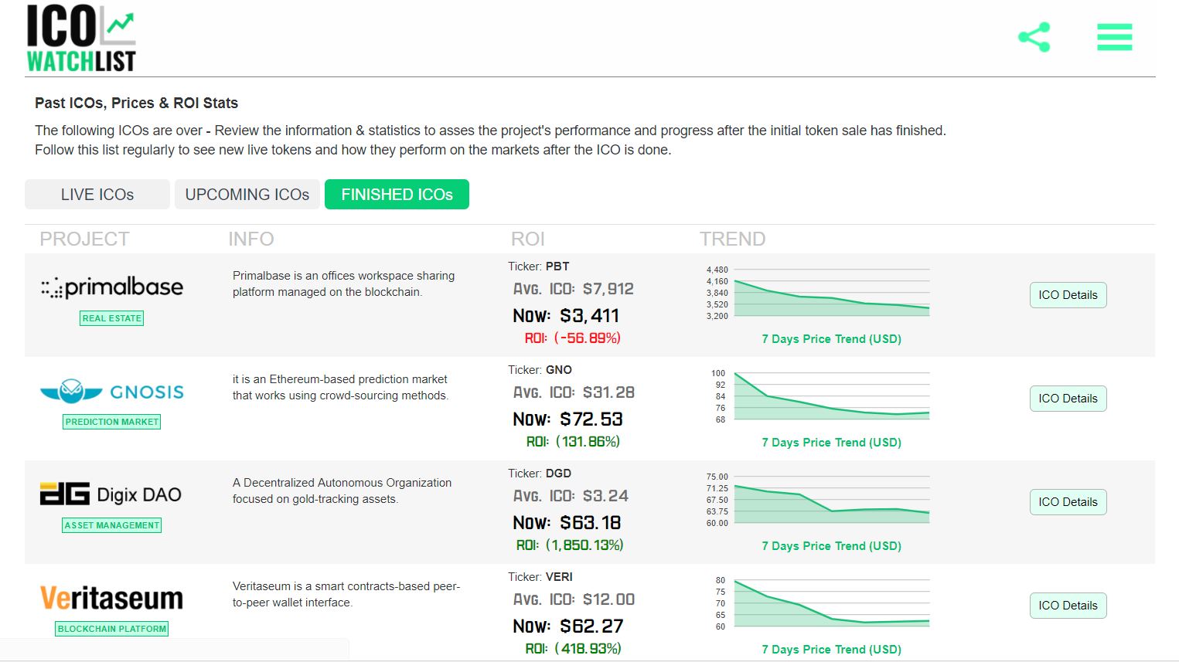This screenshot has width=1179, height=662.
Task: Click the INFO column header
Action: coord(251,239)
